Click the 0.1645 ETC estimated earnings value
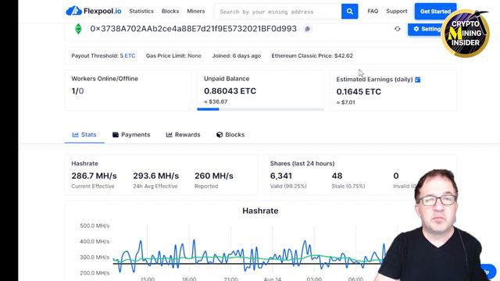 tap(359, 92)
